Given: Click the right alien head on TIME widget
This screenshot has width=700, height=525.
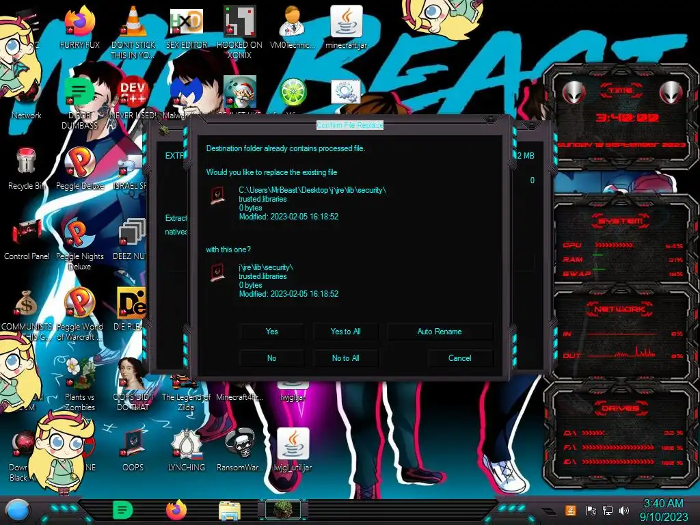Looking at the screenshot, I should click(x=671, y=93).
